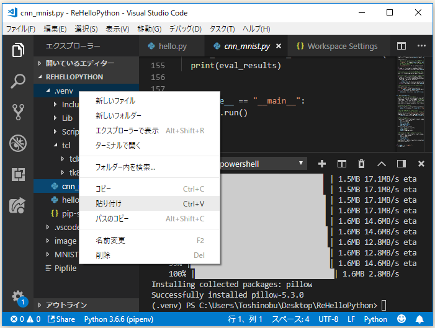The image size is (435, 328).
Task: Change the LF end of line sequence
Action: (351, 319)
